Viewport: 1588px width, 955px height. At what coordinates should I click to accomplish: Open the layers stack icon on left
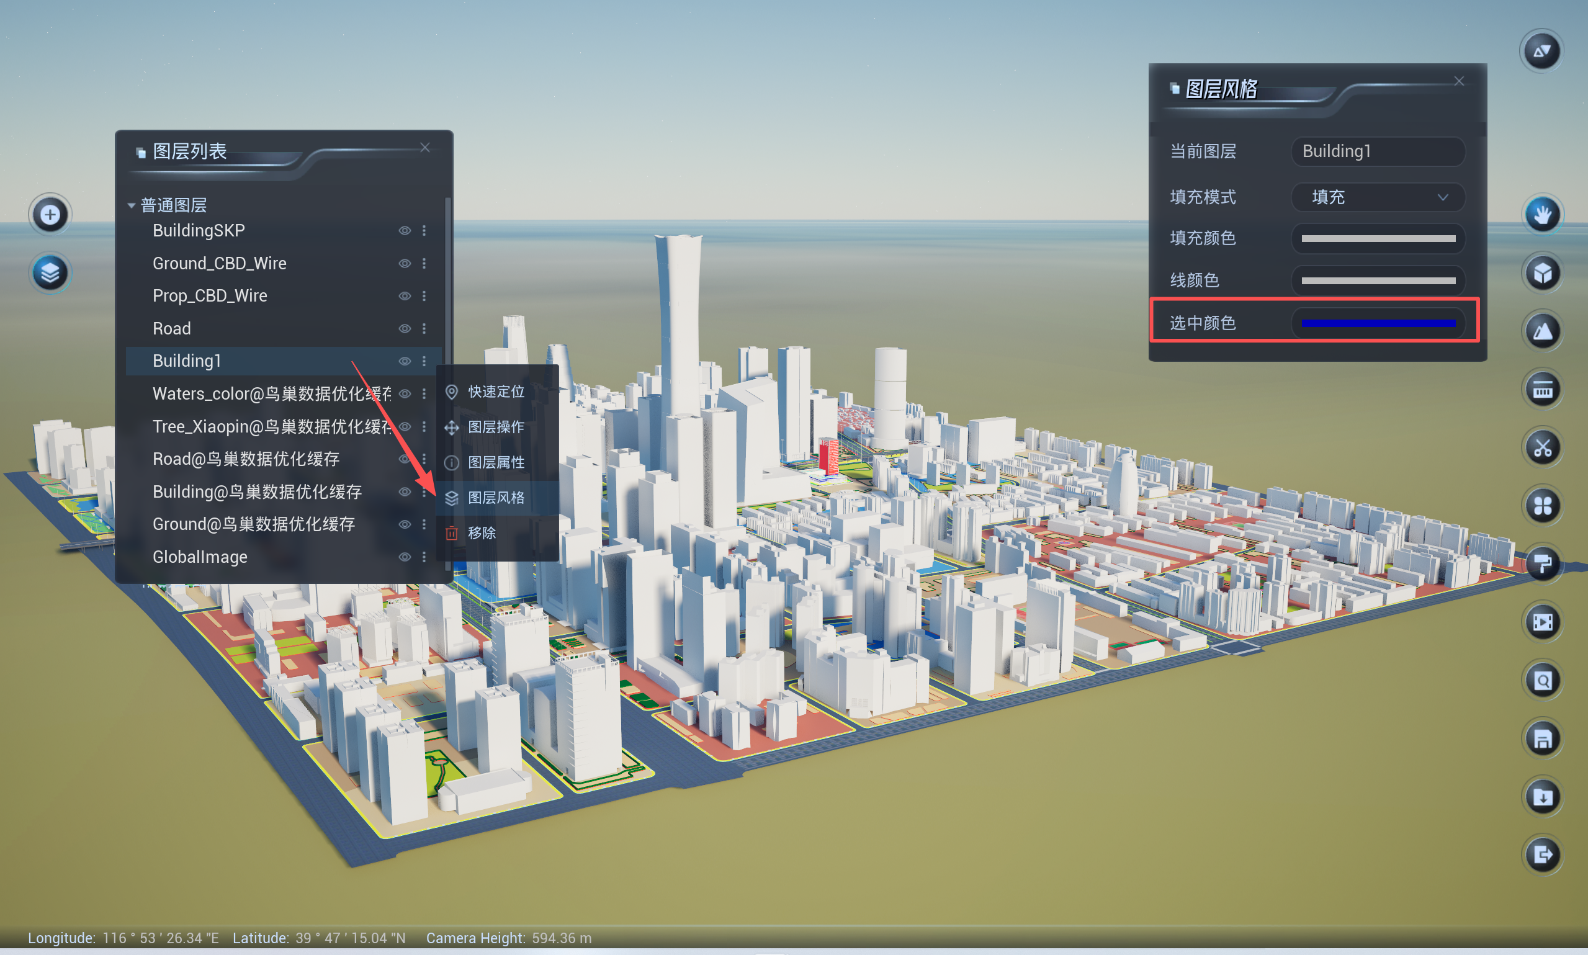click(x=50, y=273)
